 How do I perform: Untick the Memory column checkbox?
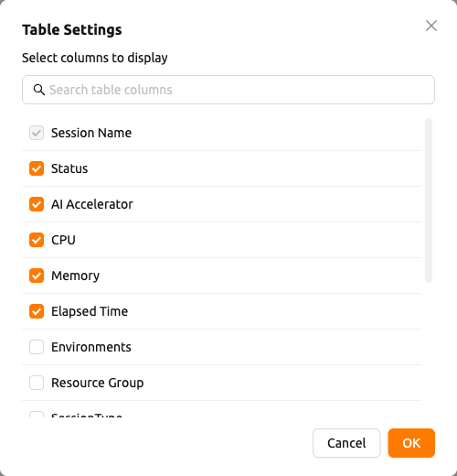37,276
